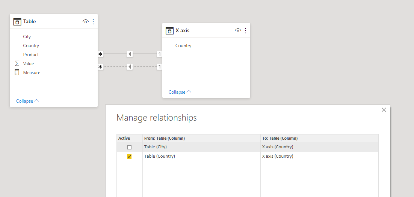414x197 pixels.
Task: Click the To: Table (Column) header
Action: pos(280,138)
